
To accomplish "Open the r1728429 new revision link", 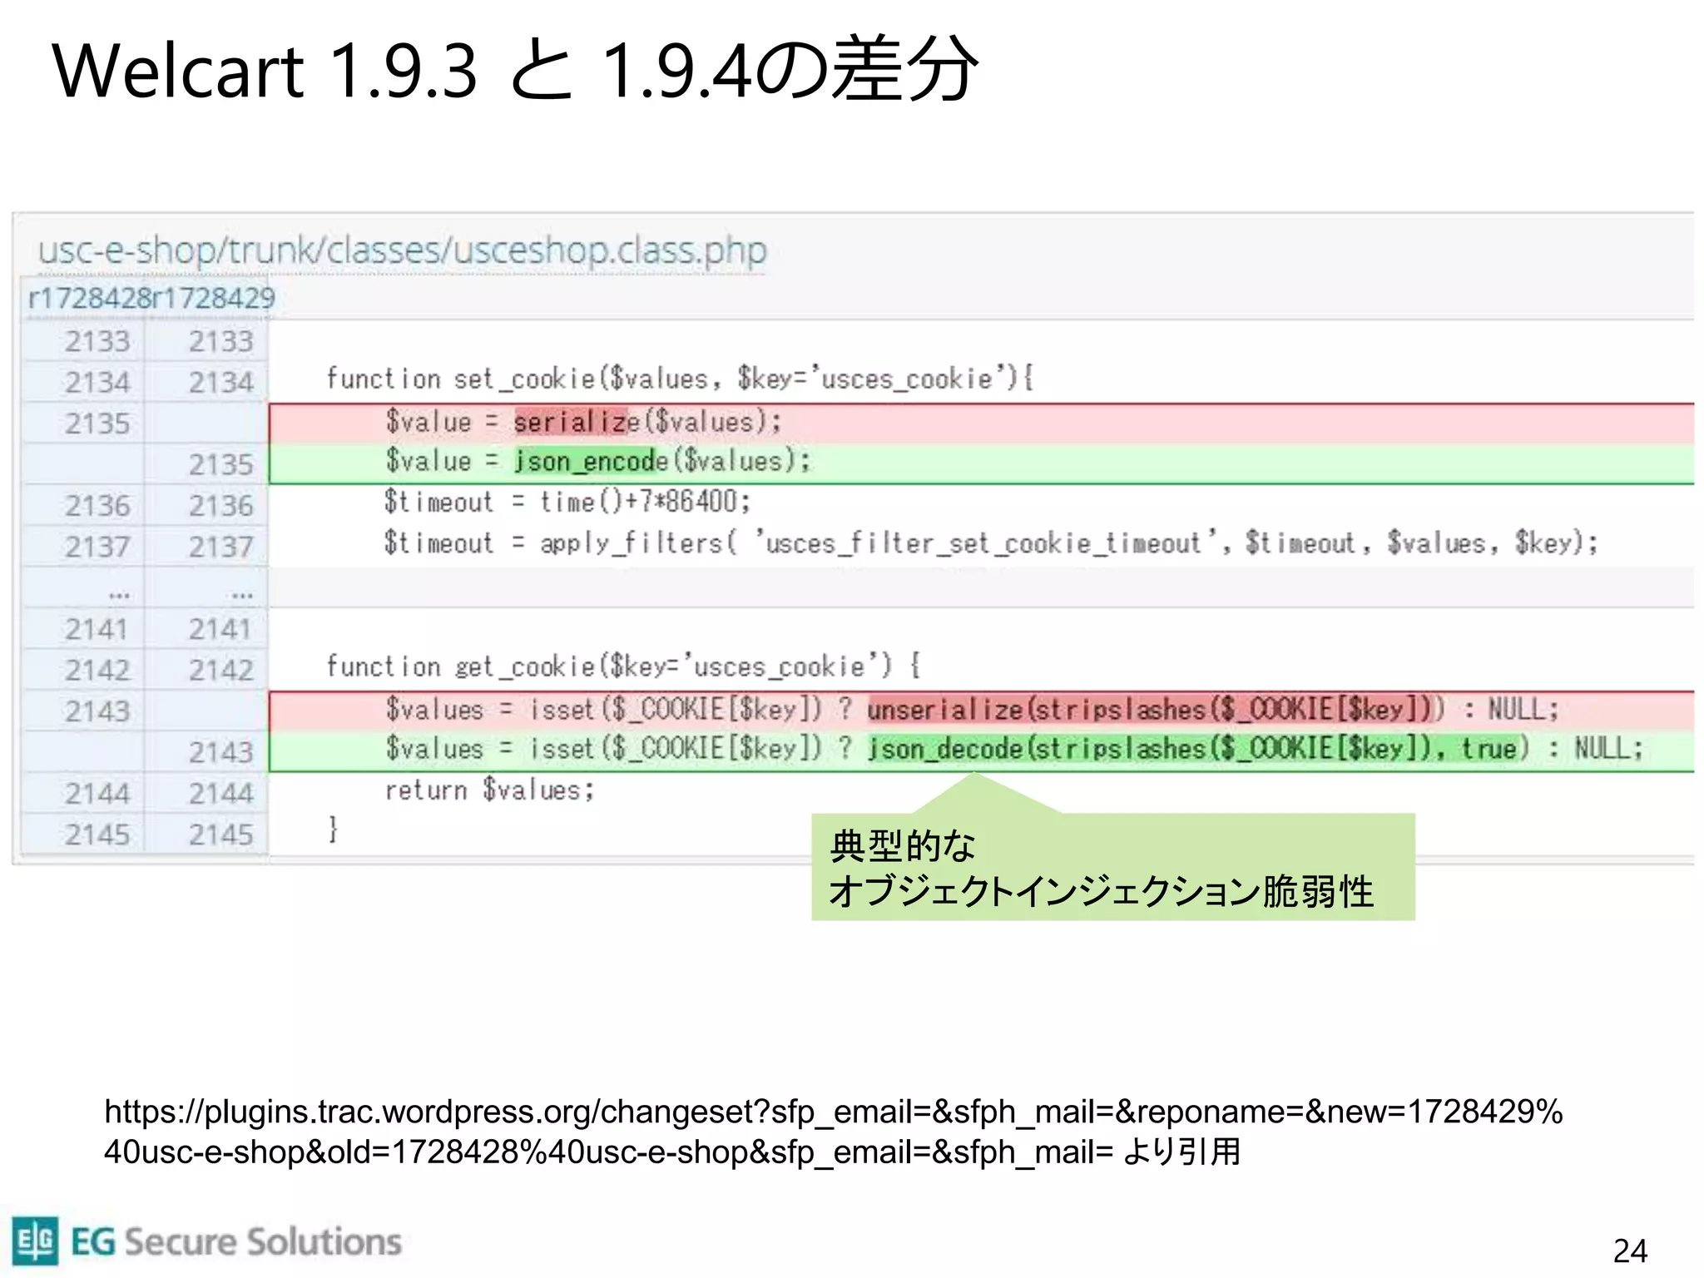I will (x=213, y=298).
